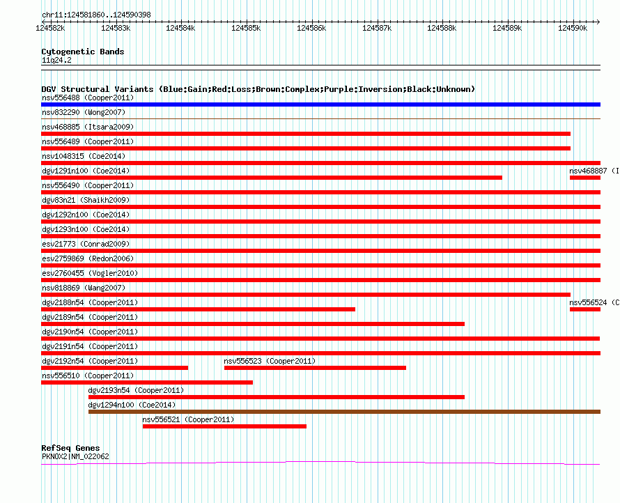
Task: Open dgv2190n54 (Cooper2011) label
Action: click(x=90, y=332)
